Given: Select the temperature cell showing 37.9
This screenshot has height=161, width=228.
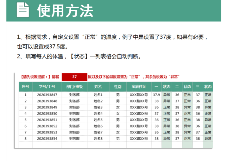Looking at the screenshot, I should coord(156,95).
